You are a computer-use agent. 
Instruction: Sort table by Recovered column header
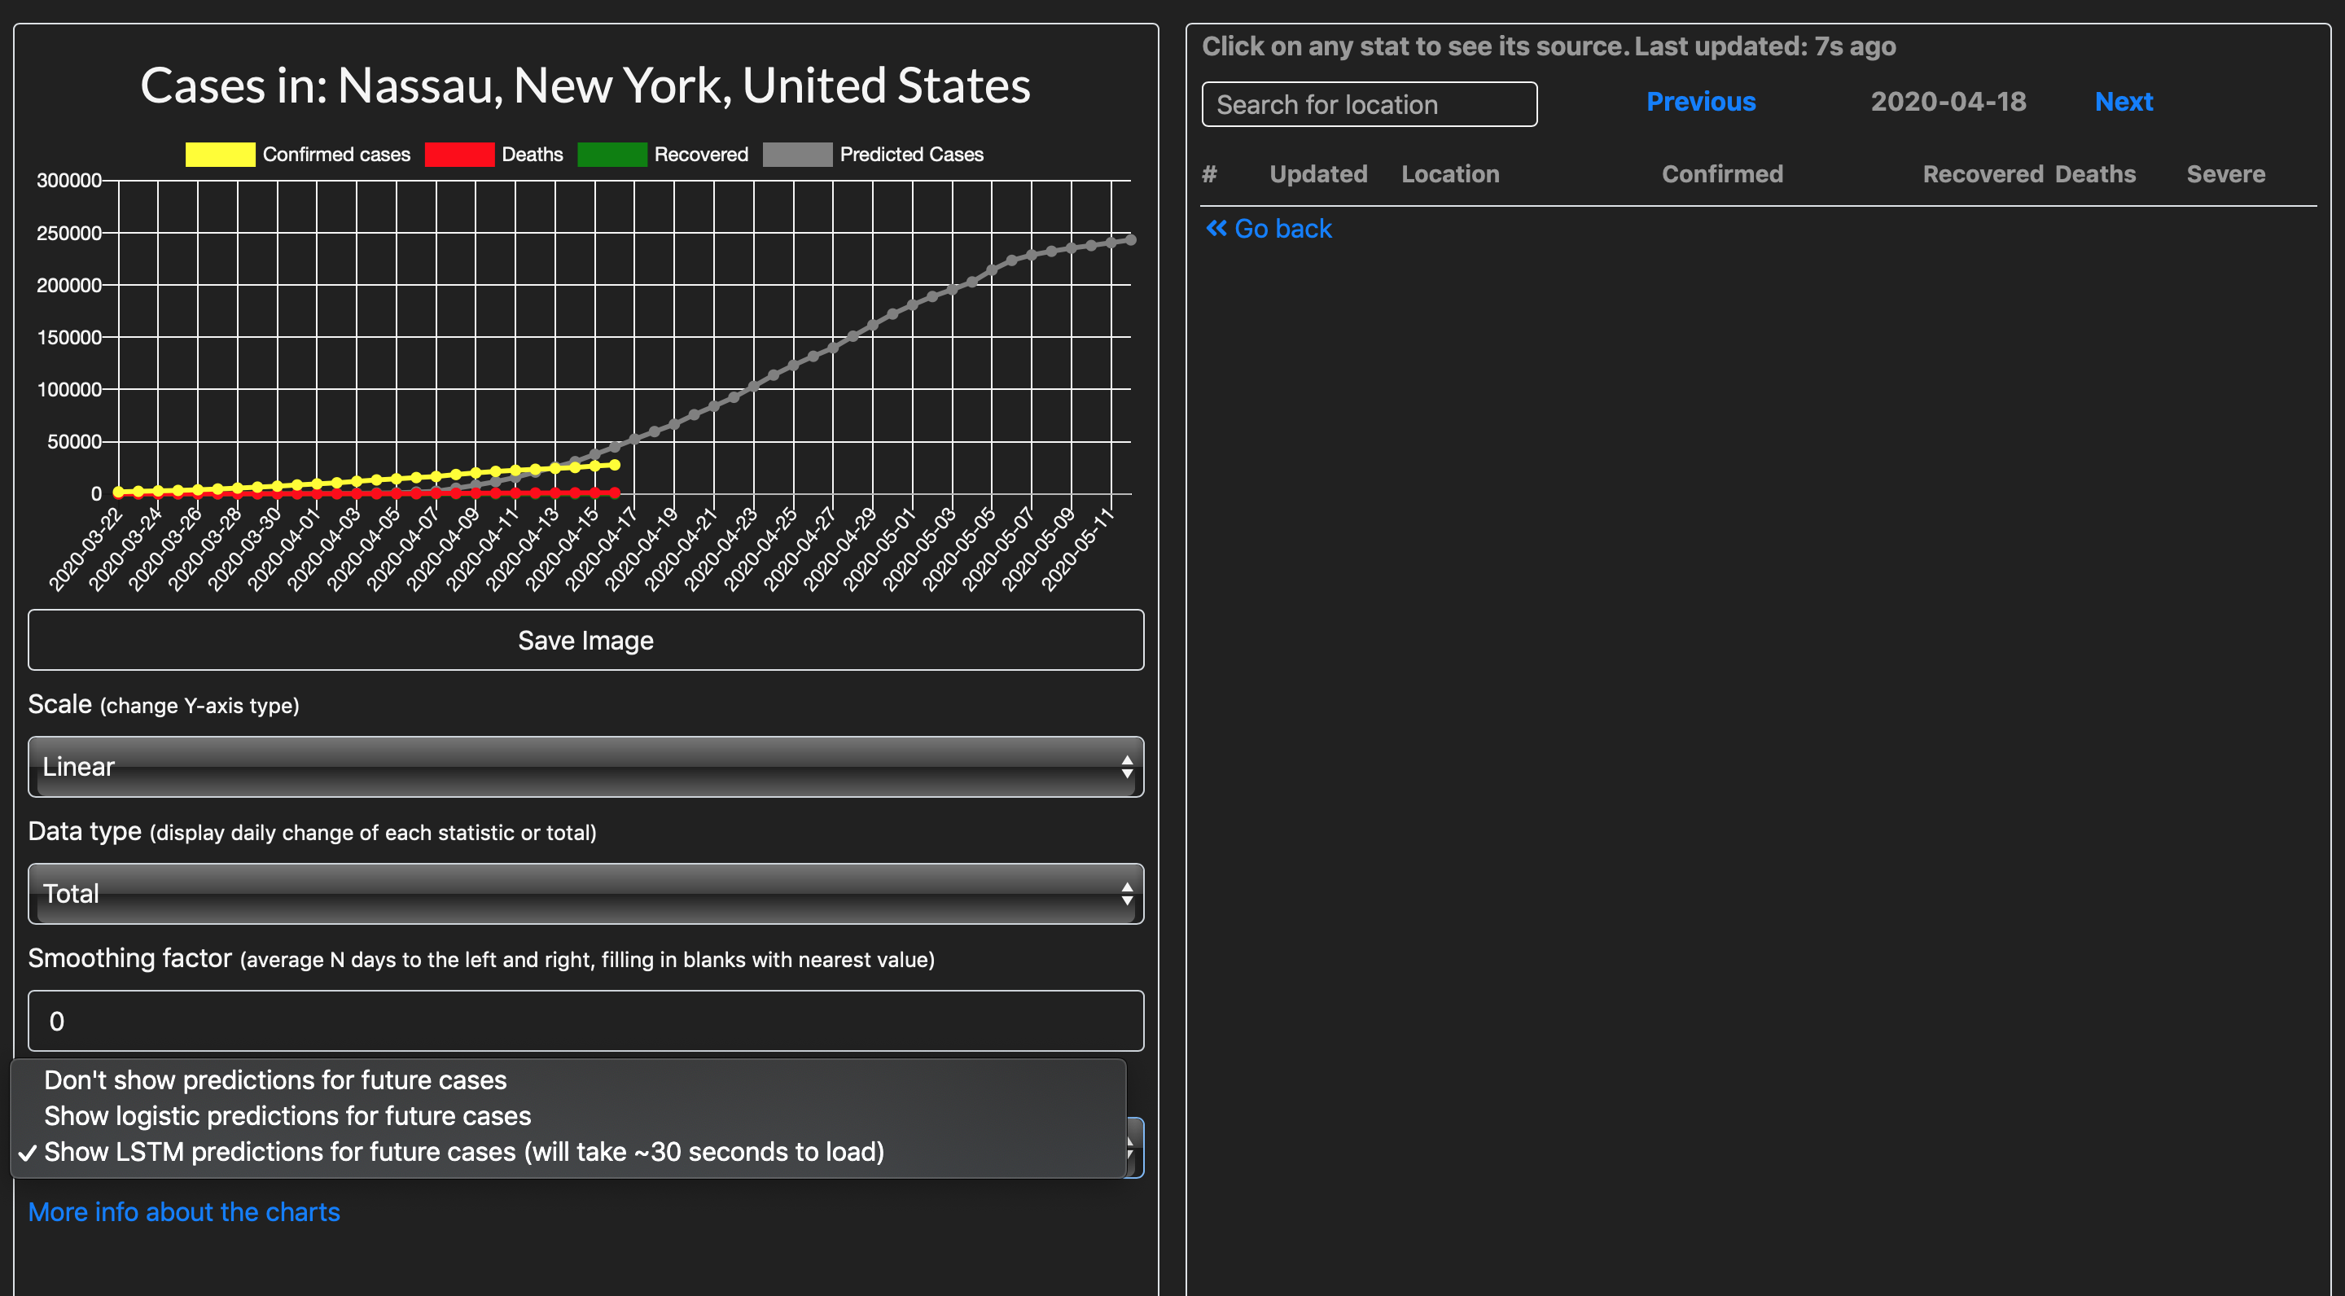tap(1983, 174)
